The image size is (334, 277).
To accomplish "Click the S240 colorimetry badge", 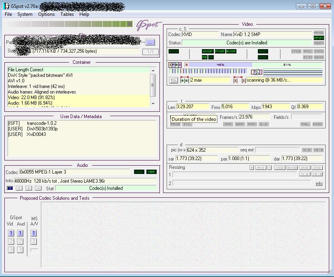I will coord(319,57).
